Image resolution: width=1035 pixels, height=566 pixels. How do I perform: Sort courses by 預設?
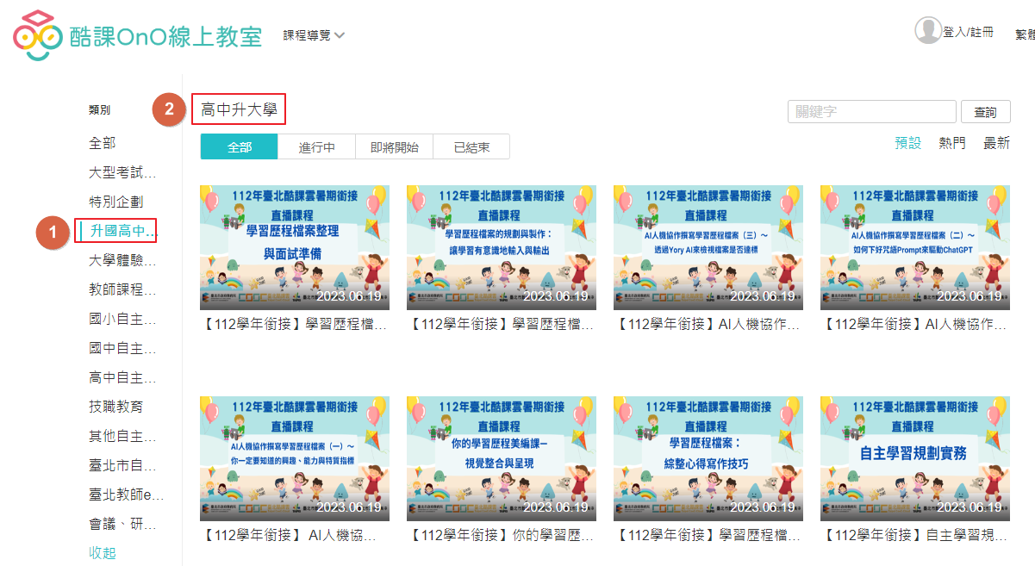[908, 143]
